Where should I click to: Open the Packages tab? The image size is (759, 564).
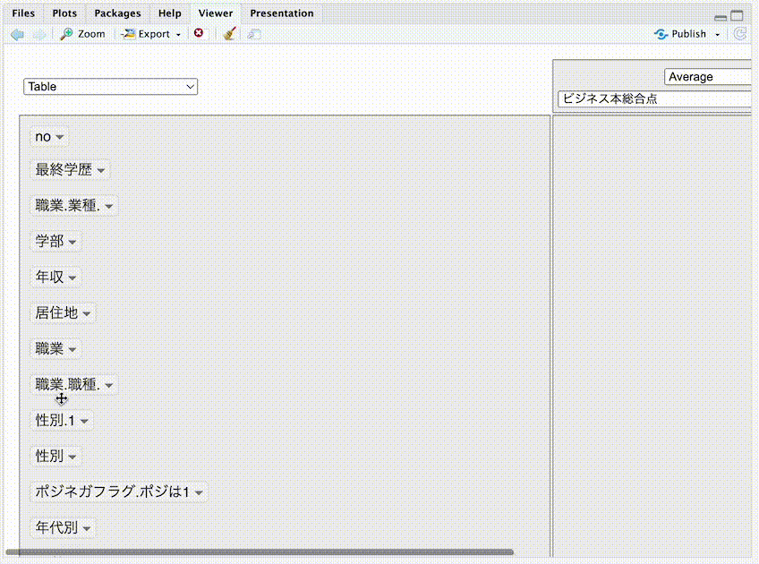[117, 13]
